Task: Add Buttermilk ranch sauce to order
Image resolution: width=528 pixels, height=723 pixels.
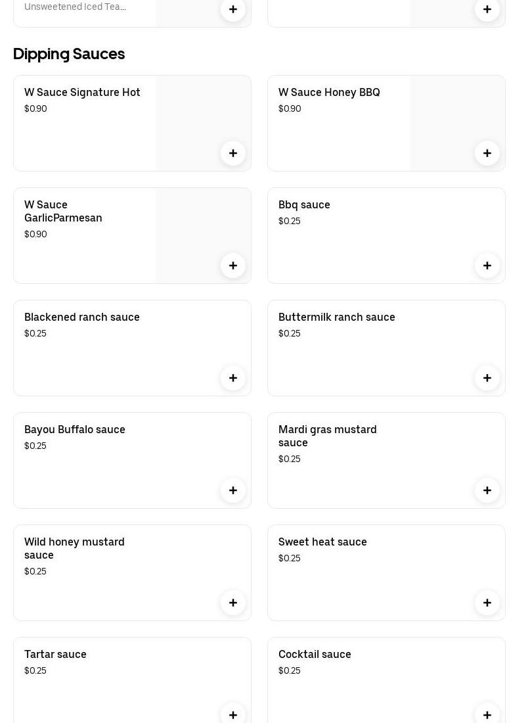Action: pyautogui.click(x=487, y=378)
